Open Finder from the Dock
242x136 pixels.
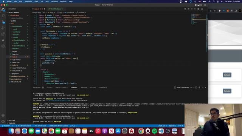tap(11, 131)
